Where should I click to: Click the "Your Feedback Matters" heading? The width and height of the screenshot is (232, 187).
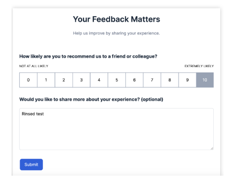(116, 19)
